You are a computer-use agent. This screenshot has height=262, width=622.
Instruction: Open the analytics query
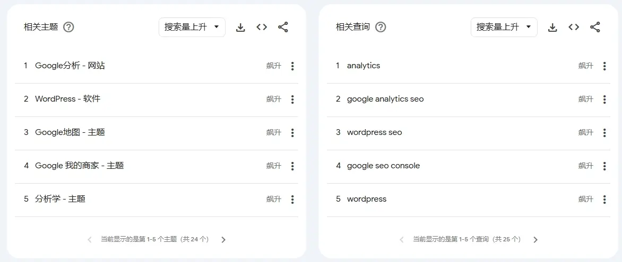point(364,66)
